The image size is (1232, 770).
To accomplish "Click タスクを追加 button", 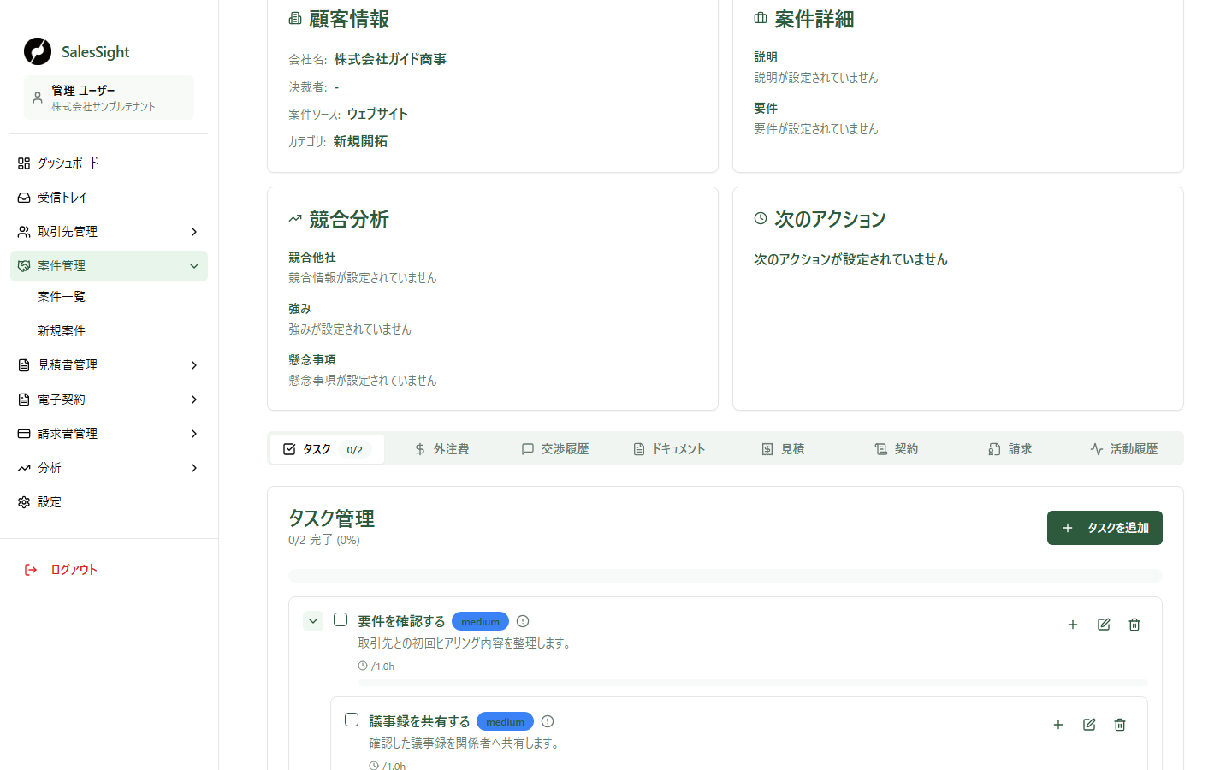I will point(1105,528).
